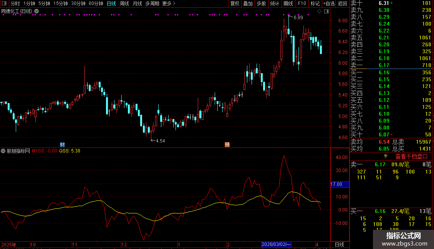The width and height of the screenshot is (434, 249).
Task: Click the 卖一 queue 89.8/笔 value
Action: (400, 165)
